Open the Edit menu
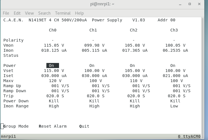Screen dimensions: 208x140 [x=17, y=13]
